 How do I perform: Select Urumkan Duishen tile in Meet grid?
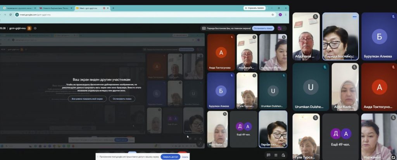273,91
